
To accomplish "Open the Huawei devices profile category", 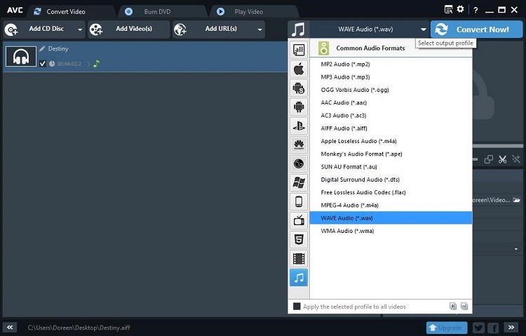I will pos(299,145).
